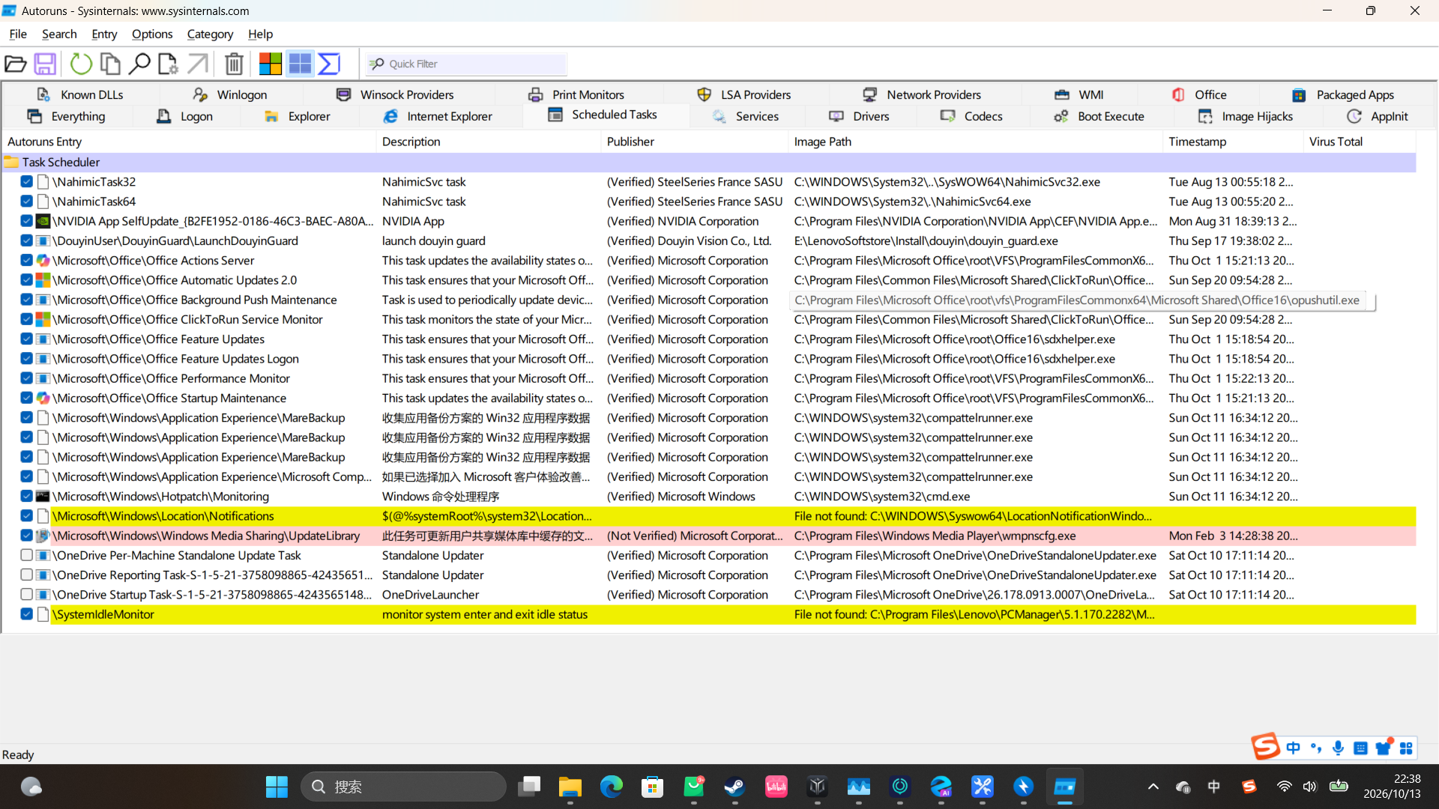Open File Explorer from the taskbar
The width and height of the screenshot is (1439, 809).
click(570, 787)
